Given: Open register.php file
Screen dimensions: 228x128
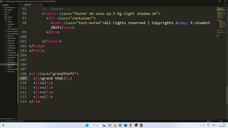Looking at the screenshot, I should [x=11, y=62].
